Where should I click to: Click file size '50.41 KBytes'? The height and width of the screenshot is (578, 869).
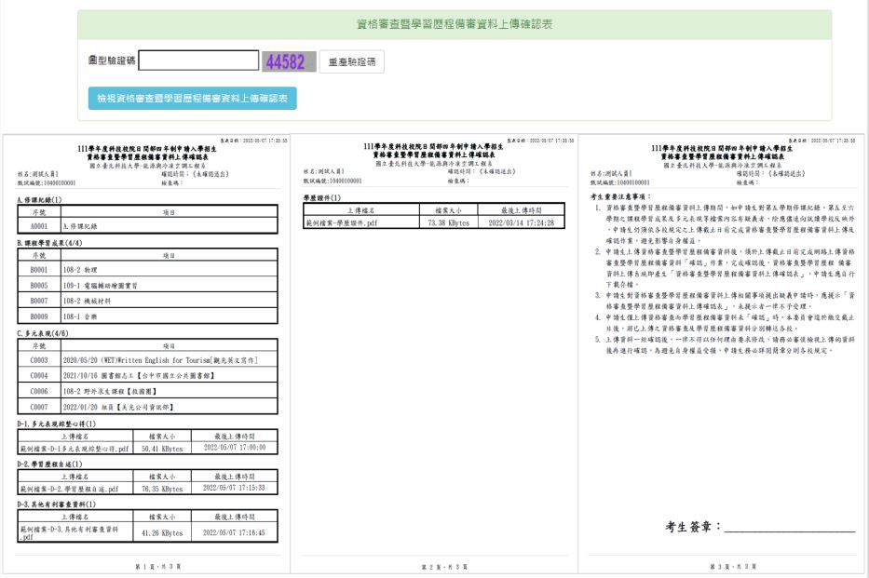[x=162, y=449]
